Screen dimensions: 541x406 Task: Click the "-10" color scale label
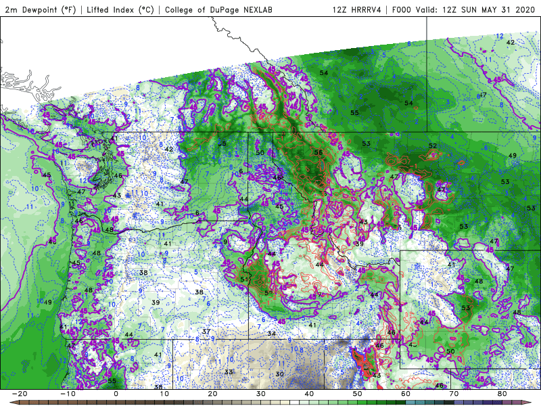[68, 394]
